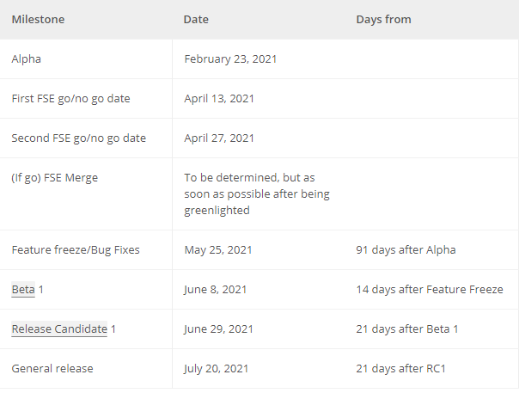519x393 pixels.
Task: Click the (If go) FSE Merge cell
Action: click(x=54, y=178)
